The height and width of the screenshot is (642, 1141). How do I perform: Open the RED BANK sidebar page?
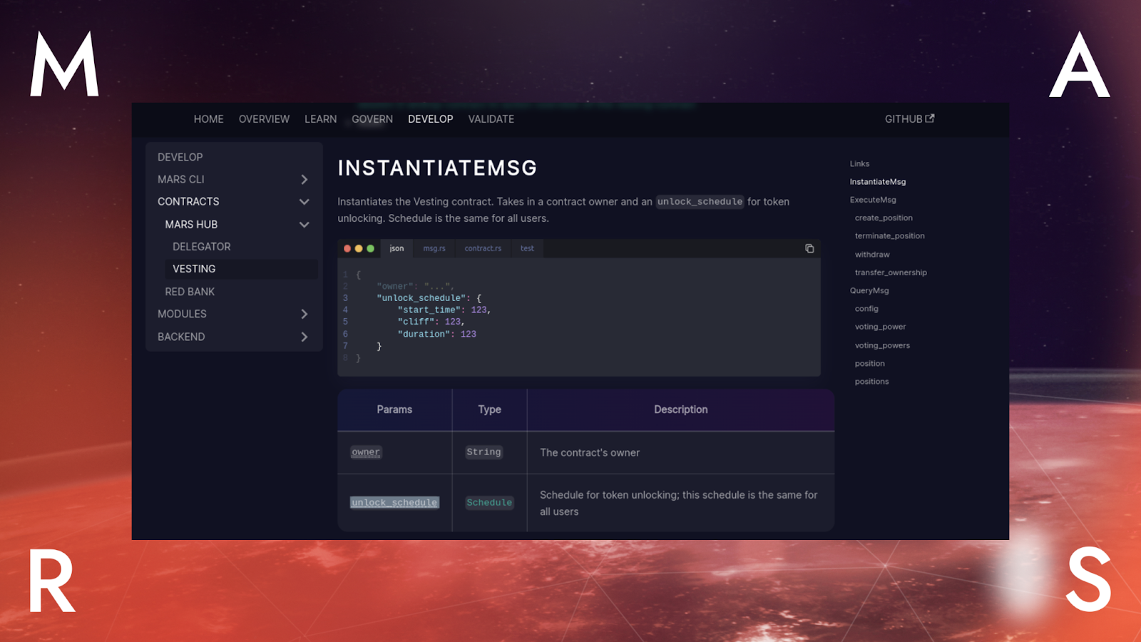pyautogui.click(x=190, y=292)
